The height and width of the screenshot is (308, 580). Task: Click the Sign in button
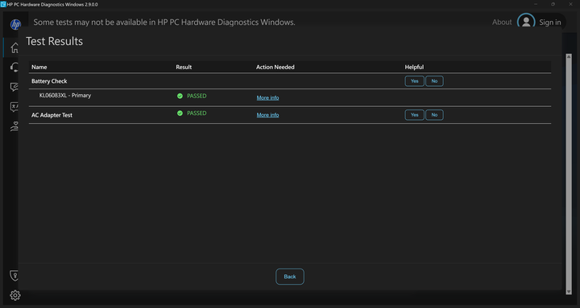(549, 23)
